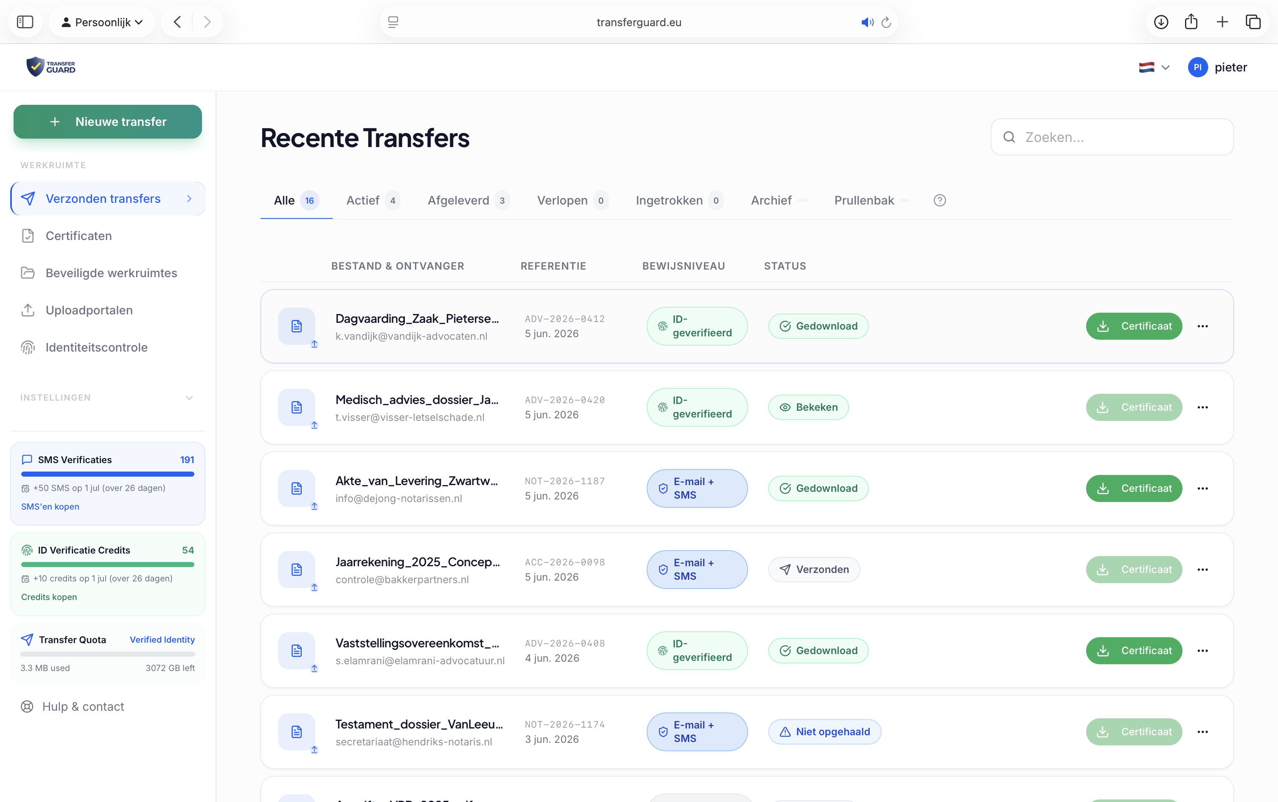Screen dimensions: 1278x802
Task: Toggle the Safari sidebar icon
Action: (25, 22)
